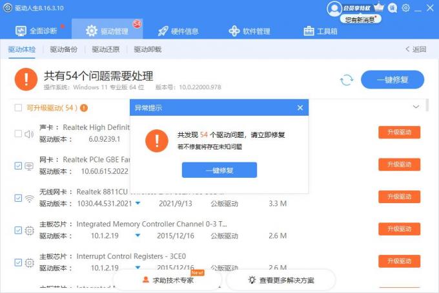
Task: Click the speaker icon for 声卡 row
Action: click(30, 134)
